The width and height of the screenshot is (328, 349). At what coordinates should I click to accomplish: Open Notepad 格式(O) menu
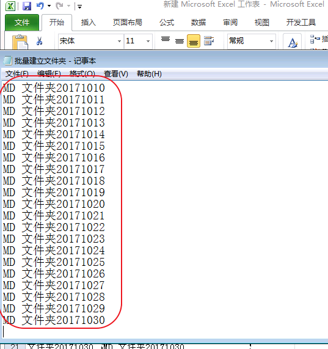[82, 74]
